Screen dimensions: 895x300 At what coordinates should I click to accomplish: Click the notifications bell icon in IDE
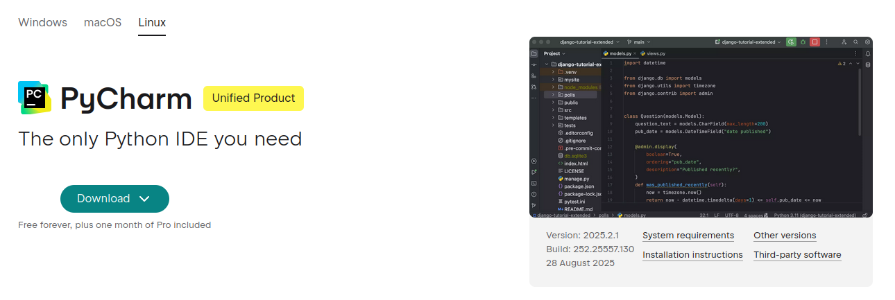click(867, 53)
